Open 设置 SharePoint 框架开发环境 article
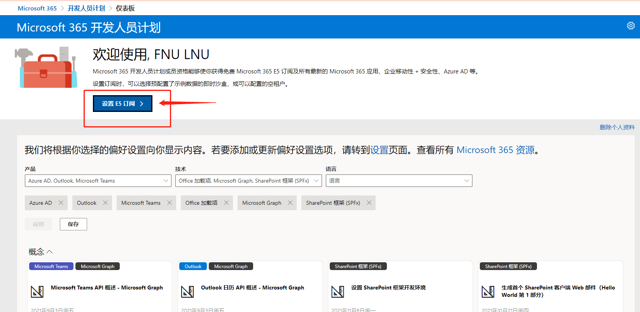 point(388,288)
